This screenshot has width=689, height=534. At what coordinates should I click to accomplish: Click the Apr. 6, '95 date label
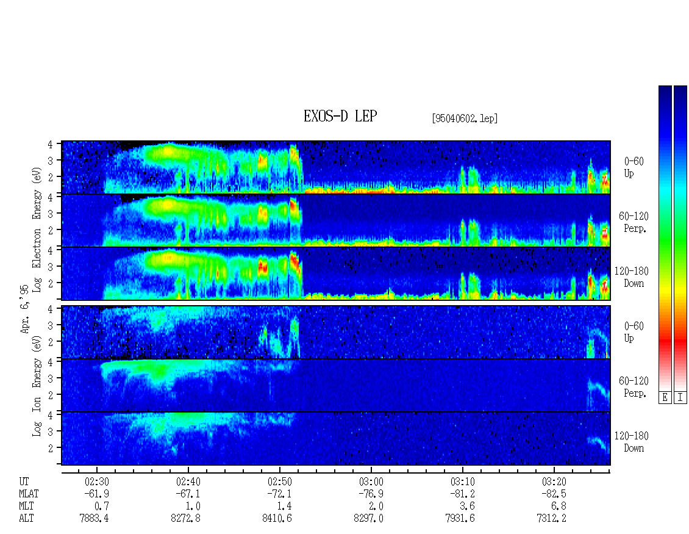(x=25, y=309)
